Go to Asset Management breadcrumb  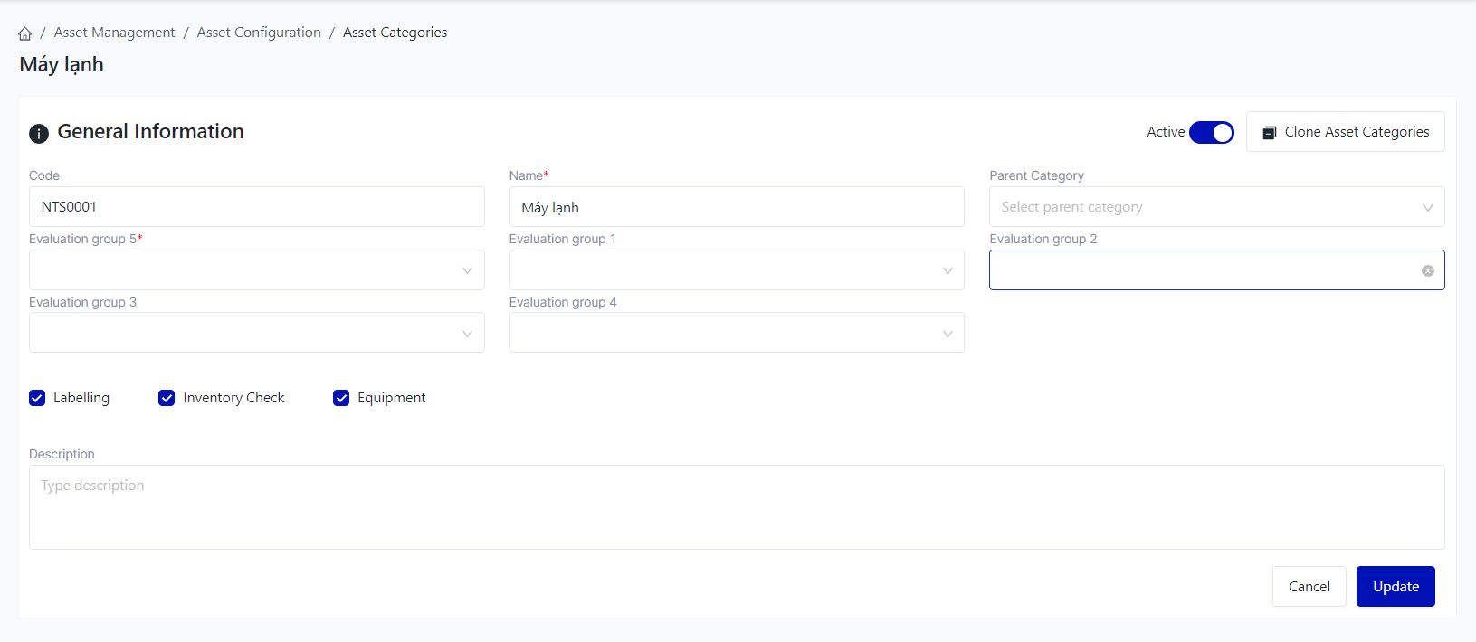click(x=114, y=33)
